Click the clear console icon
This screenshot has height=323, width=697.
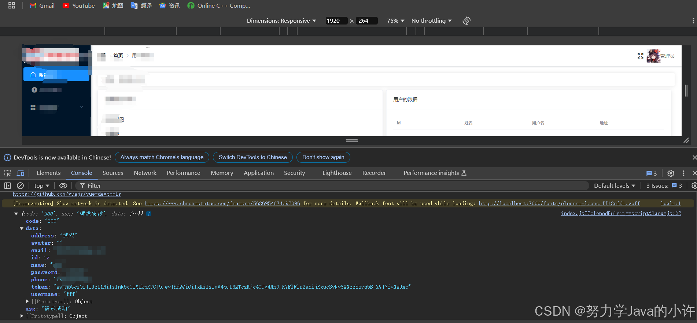(x=21, y=186)
